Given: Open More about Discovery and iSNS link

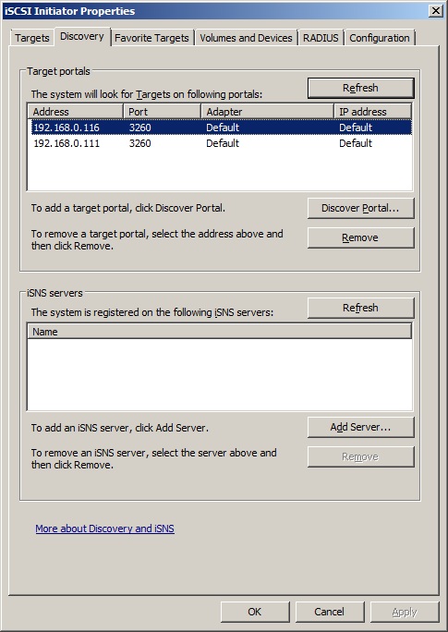Looking at the screenshot, I should click(x=104, y=529).
